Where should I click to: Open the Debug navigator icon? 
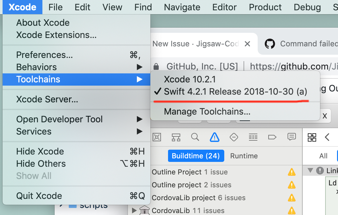[x=253, y=137]
